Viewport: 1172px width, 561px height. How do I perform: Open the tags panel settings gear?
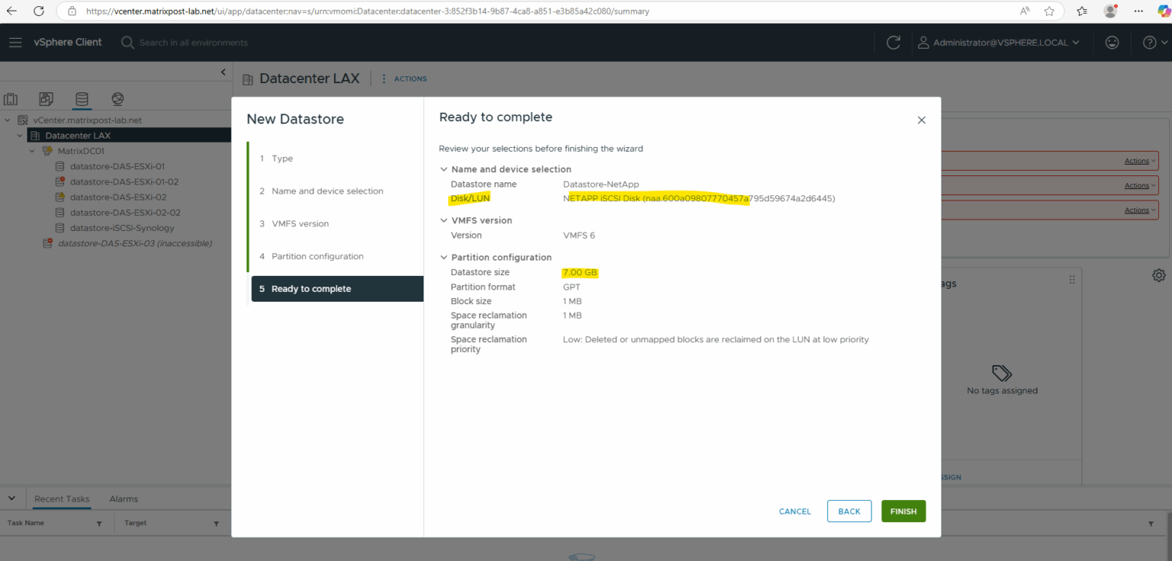(1159, 274)
